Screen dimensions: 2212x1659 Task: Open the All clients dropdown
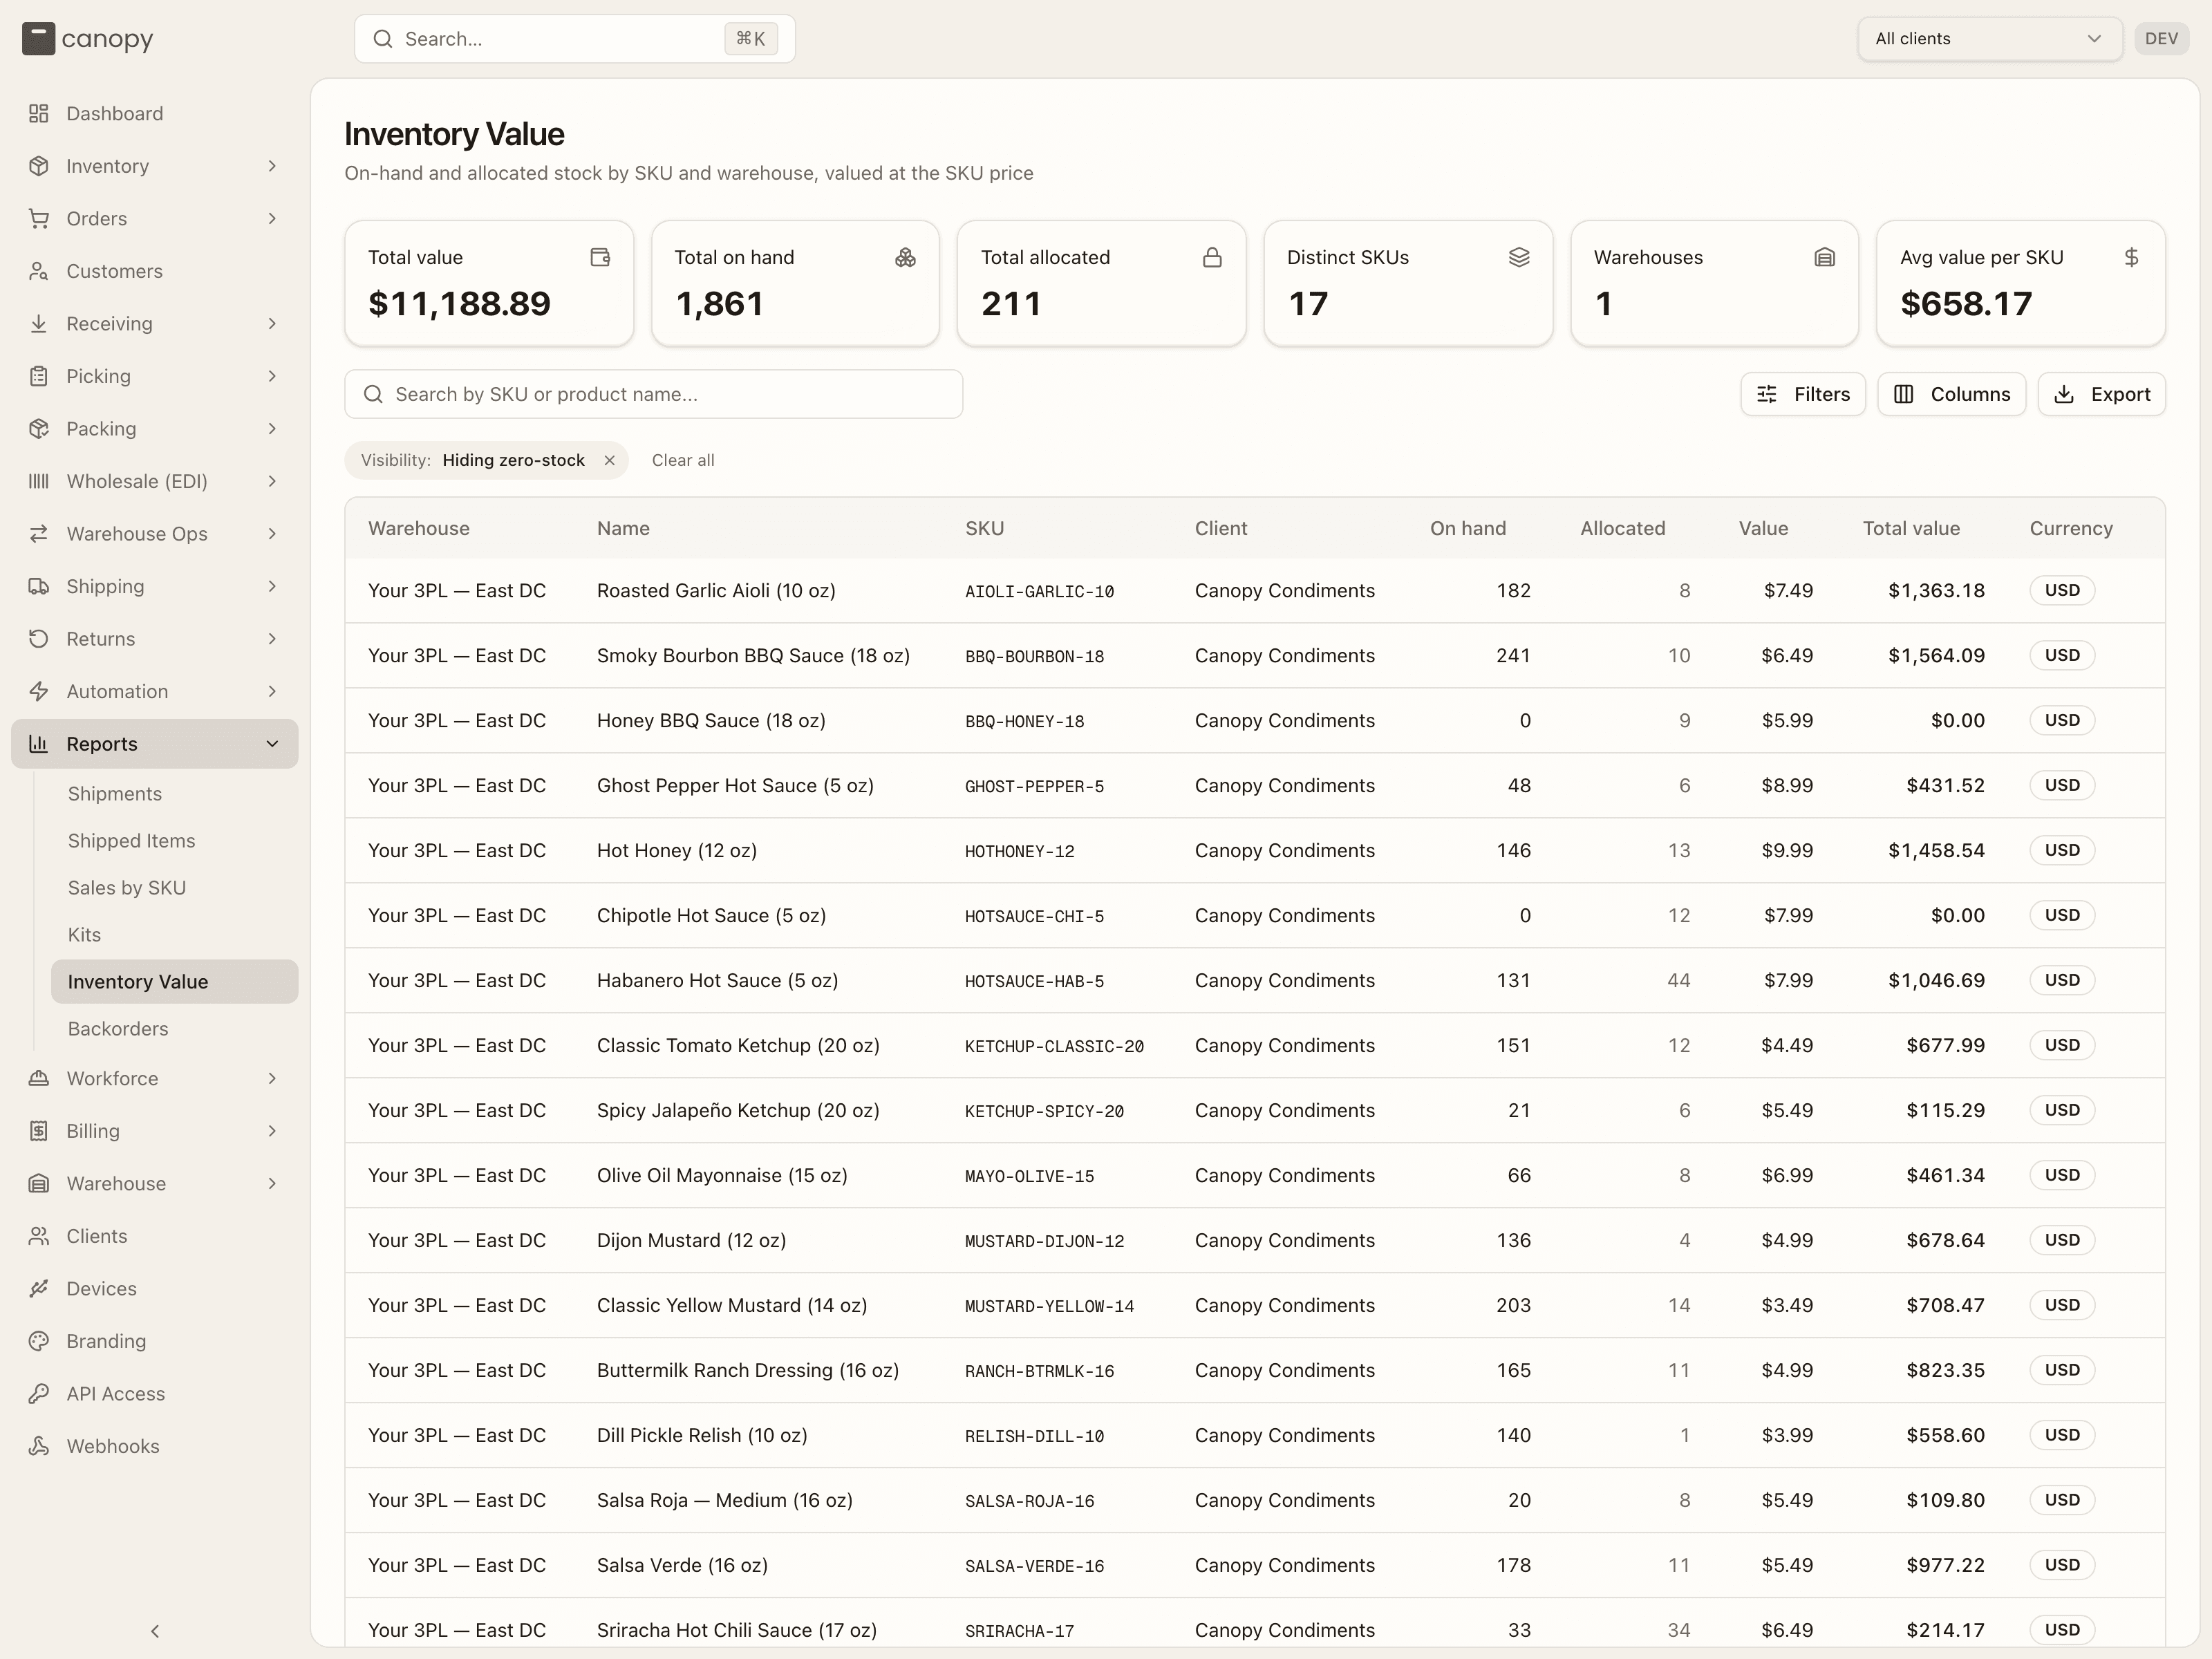point(1989,39)
